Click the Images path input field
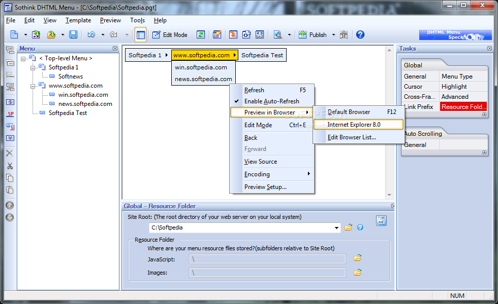 coord(267,273)
